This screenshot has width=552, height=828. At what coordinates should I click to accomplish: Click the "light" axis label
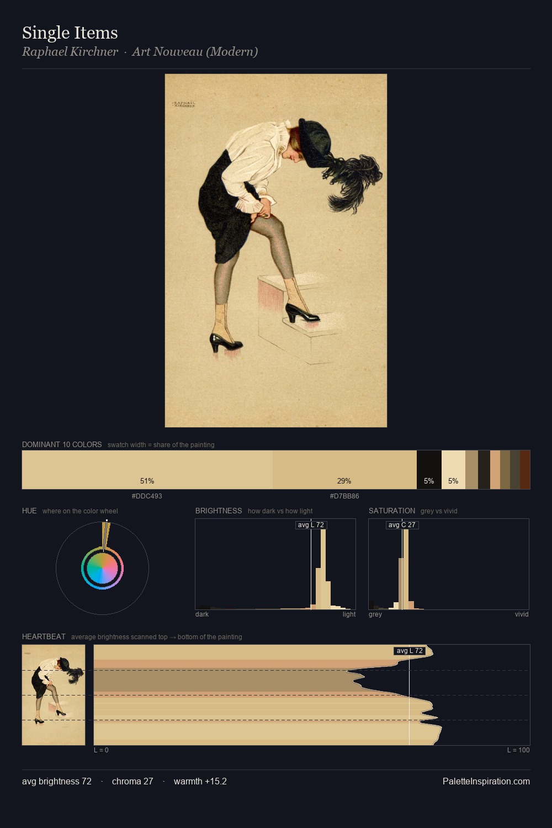point(349,614)
